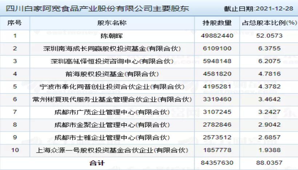Click percentage 1.9388

point(270,150)
